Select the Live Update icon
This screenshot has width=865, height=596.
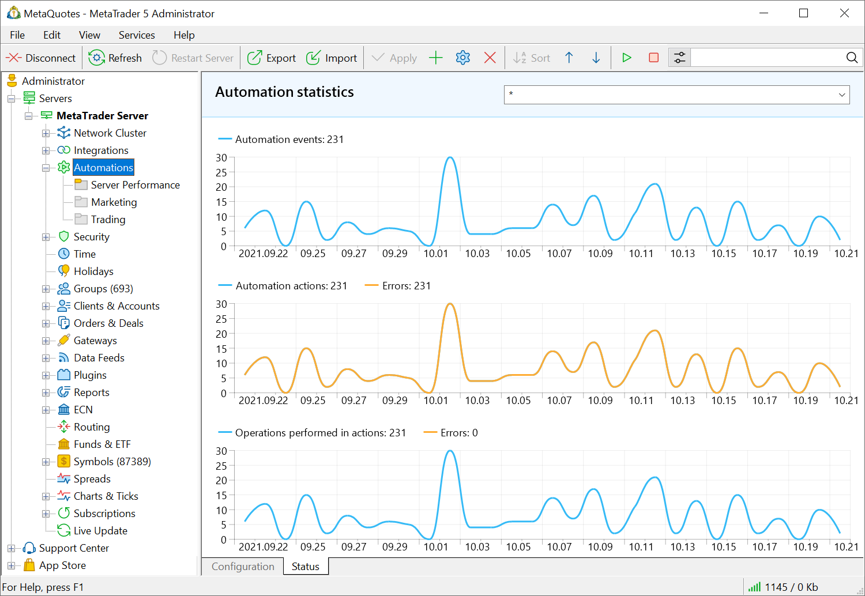pyautogui.click(x=64, y=531)
